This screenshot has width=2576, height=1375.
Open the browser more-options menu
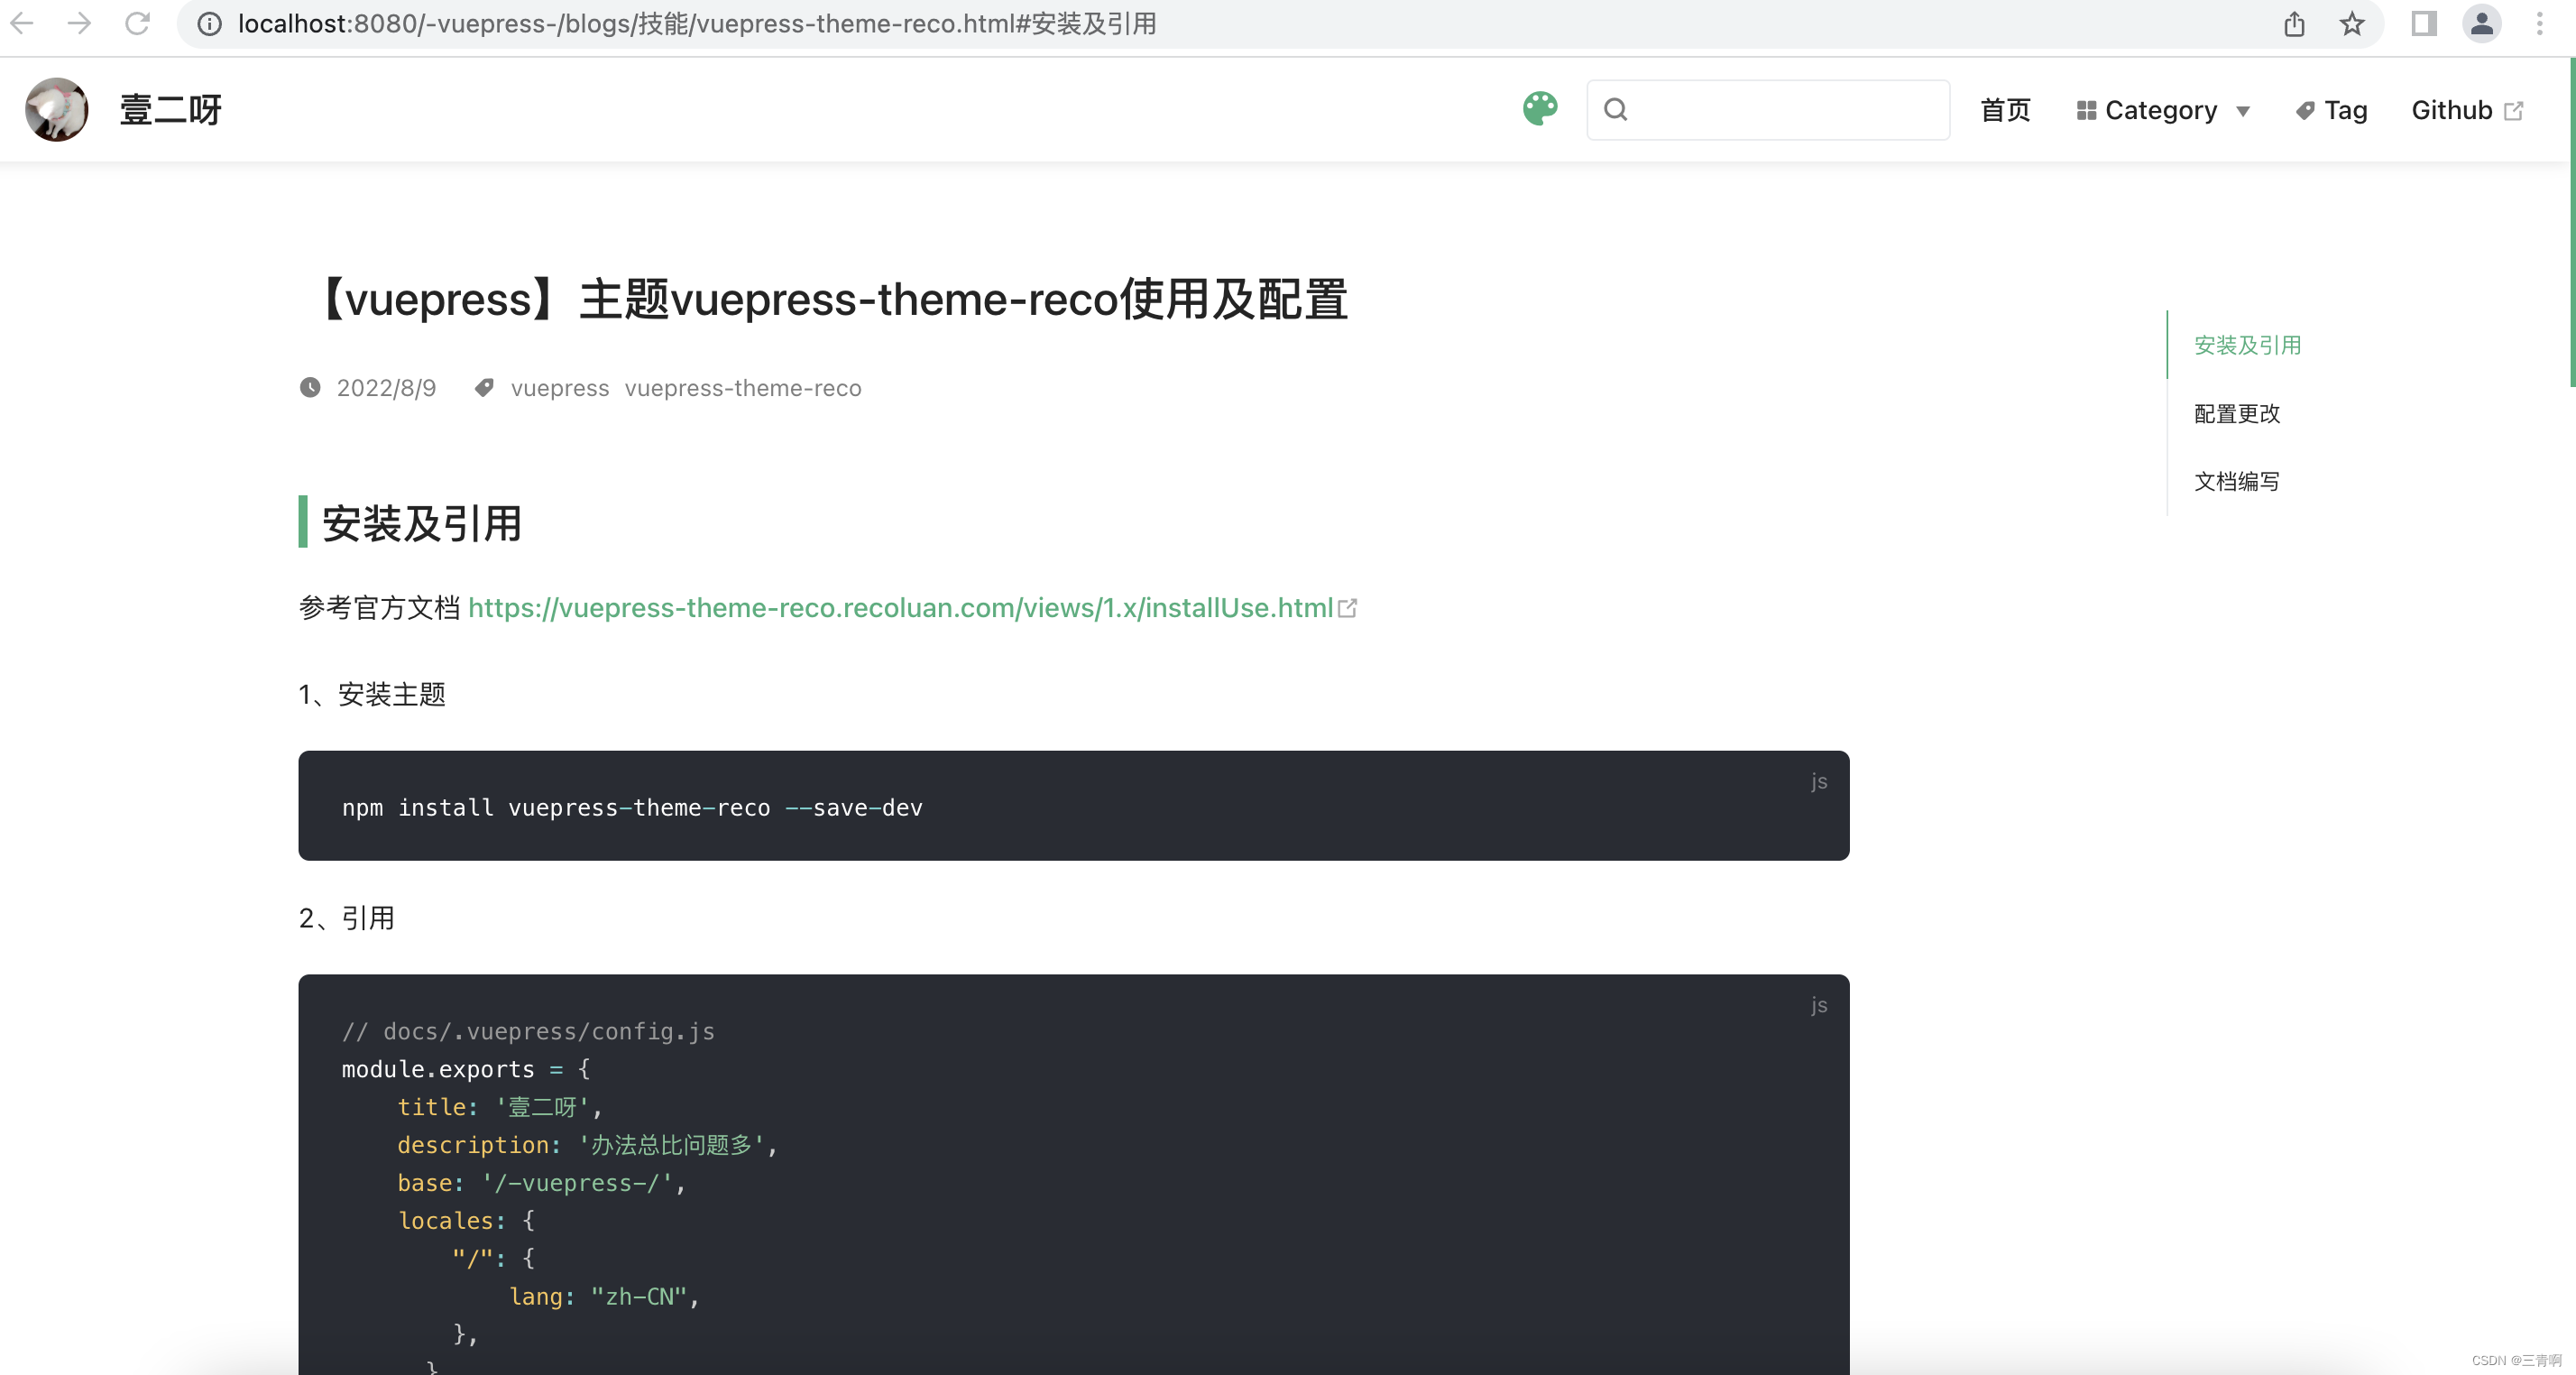point(2541,24)
